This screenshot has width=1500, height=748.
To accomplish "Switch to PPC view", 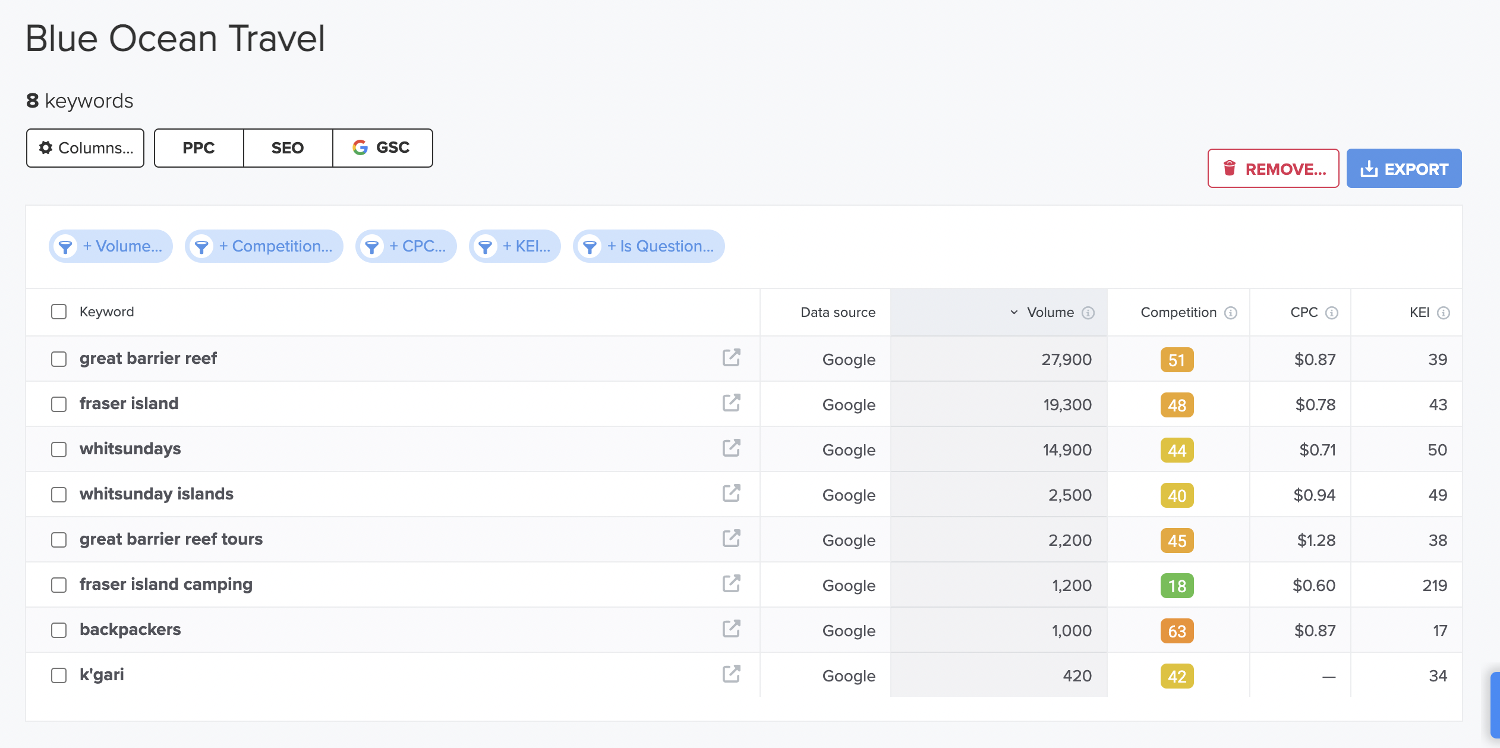I will tap(198, 148).
